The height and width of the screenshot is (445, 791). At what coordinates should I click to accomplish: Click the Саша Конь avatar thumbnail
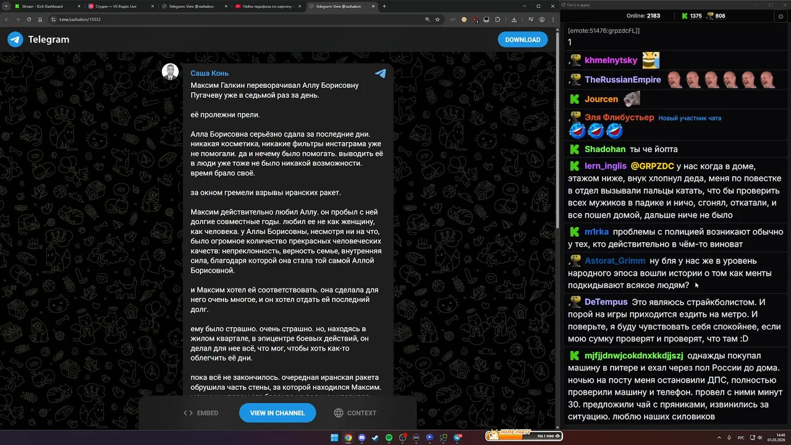click(170, 72)
